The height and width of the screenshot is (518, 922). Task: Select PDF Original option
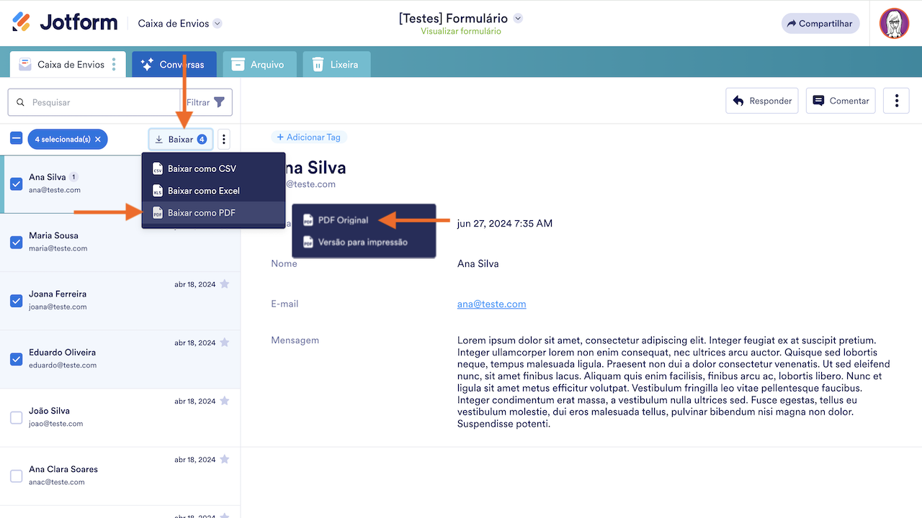(x=364, y=220)
